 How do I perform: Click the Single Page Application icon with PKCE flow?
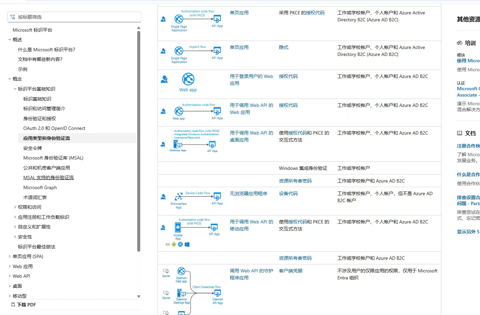click(179, 19)
